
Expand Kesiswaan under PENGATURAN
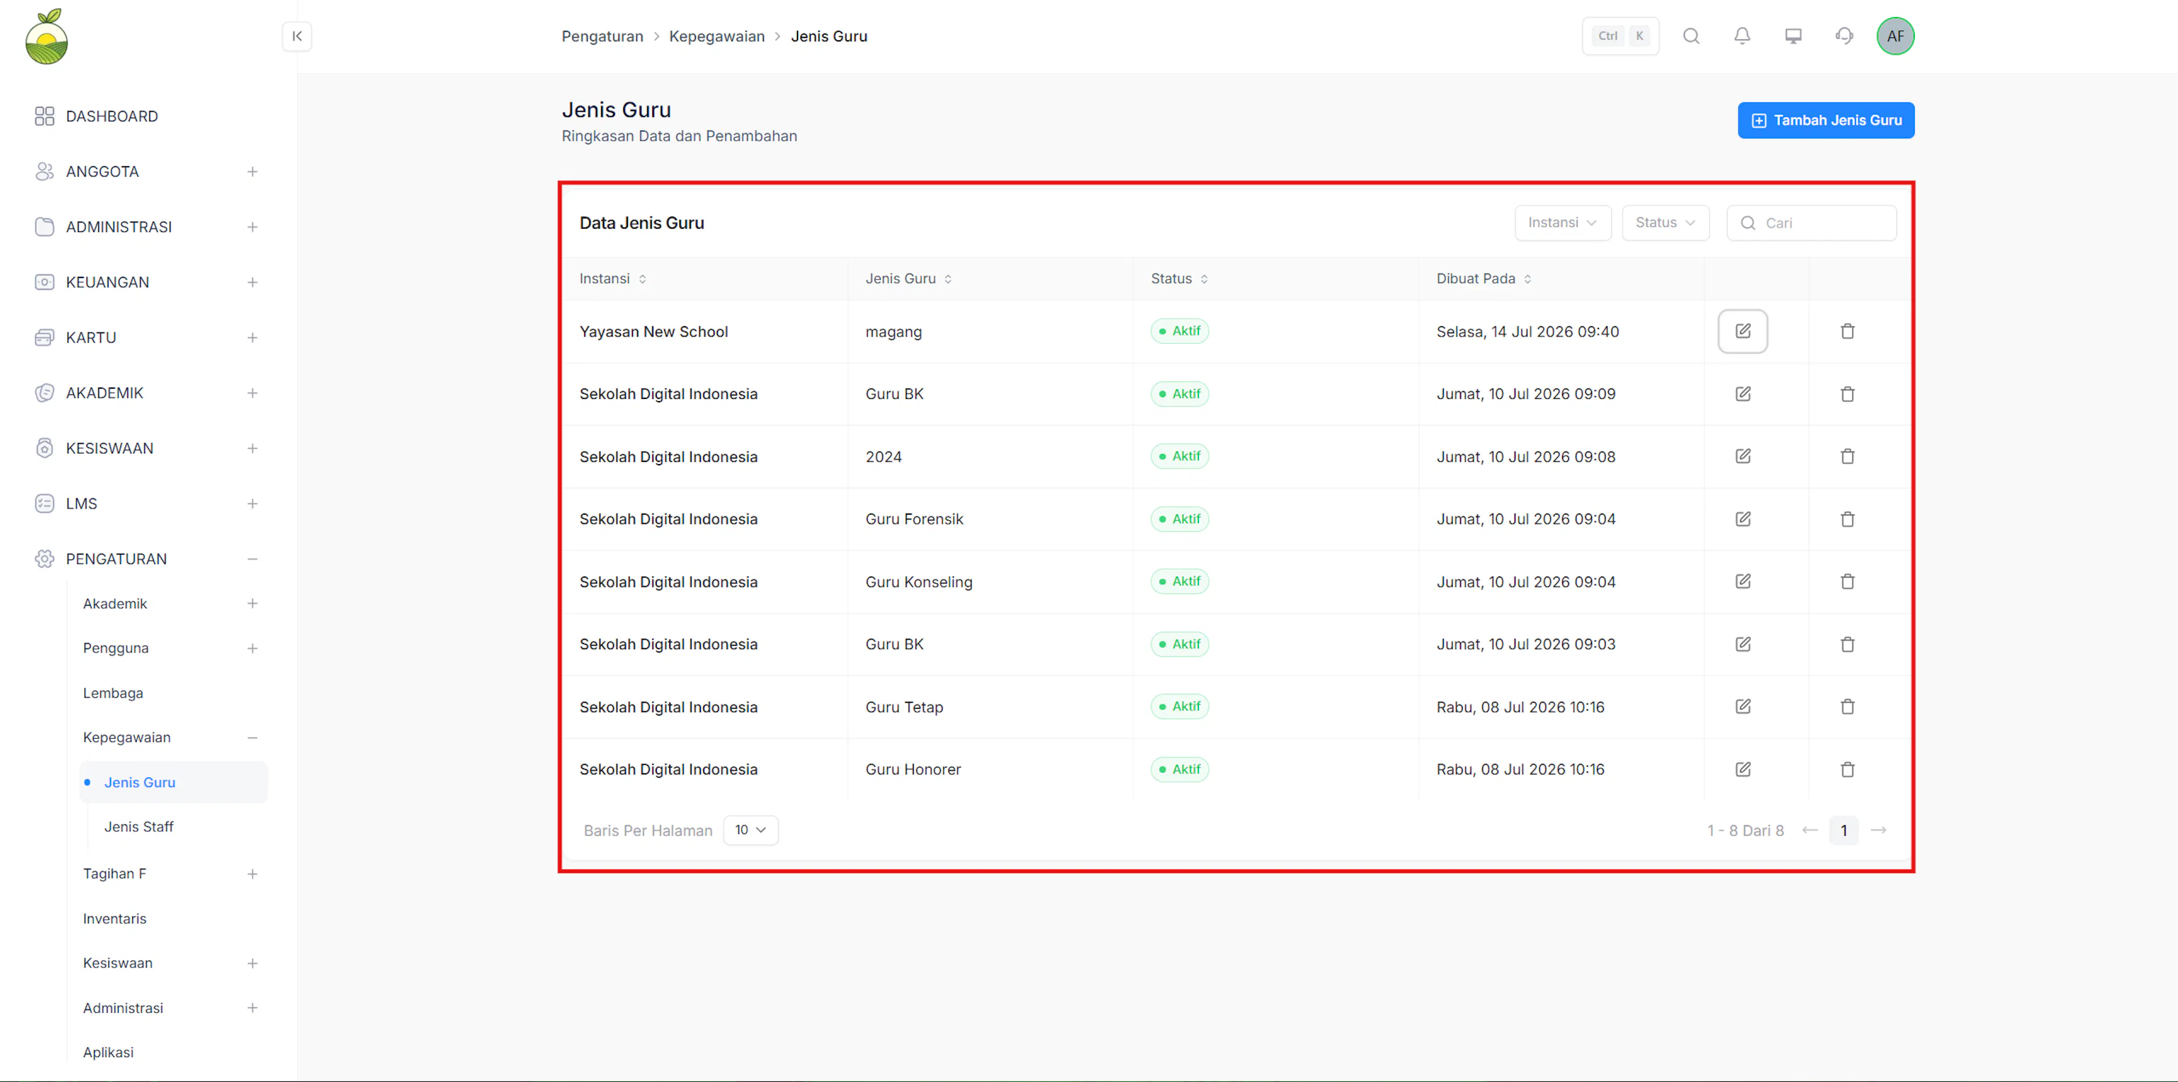tap(252, 963)
